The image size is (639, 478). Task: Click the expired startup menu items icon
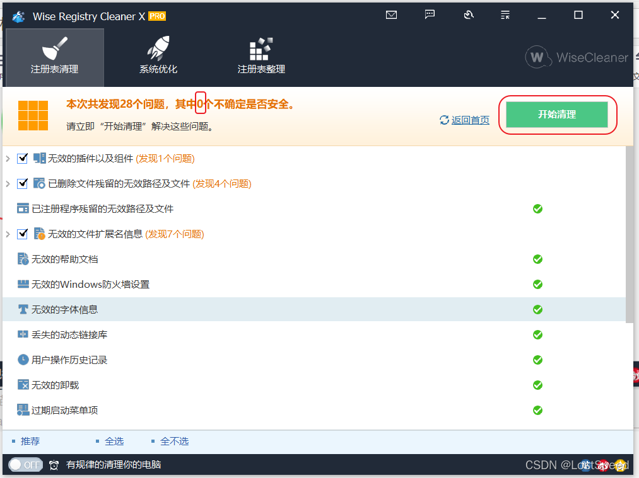tap(23, 410)
